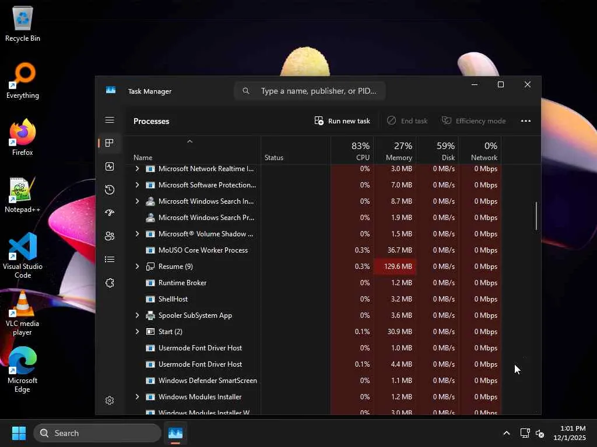Open Task Manager settings gear icon
Viewport: 597px width, 447px height.
pyautogui.click(x=110, y=400)
